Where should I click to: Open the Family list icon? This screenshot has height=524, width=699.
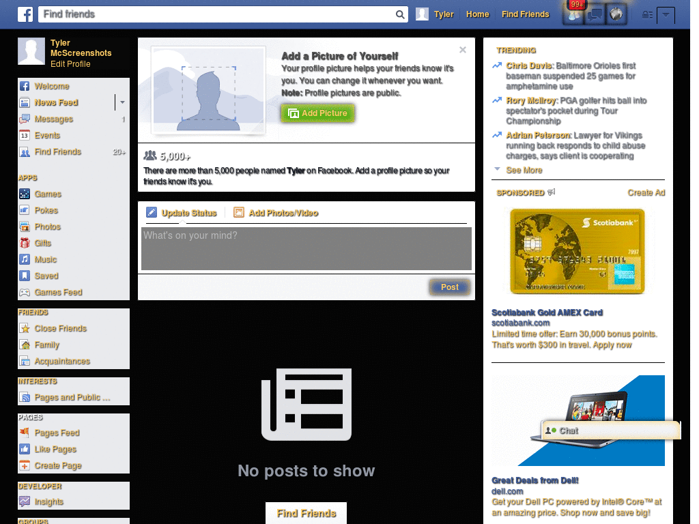25,345
